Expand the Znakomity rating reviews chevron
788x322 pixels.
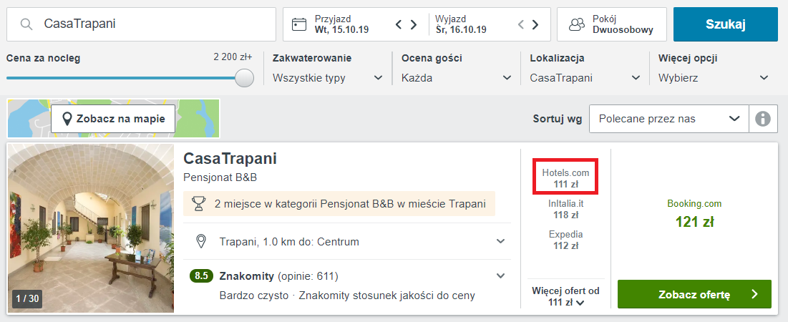[x=500, y=275]
